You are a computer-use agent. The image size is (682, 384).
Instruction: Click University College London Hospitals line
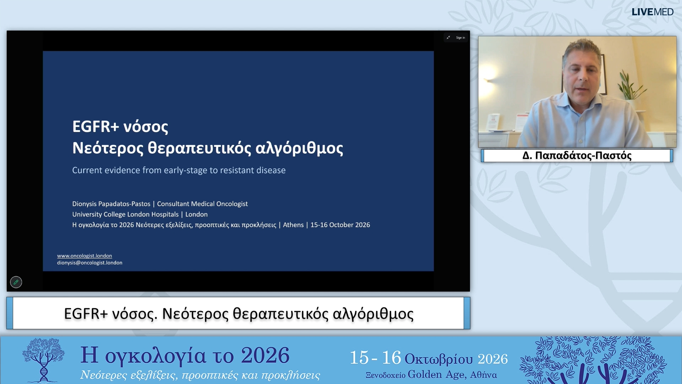coord(140,214)
